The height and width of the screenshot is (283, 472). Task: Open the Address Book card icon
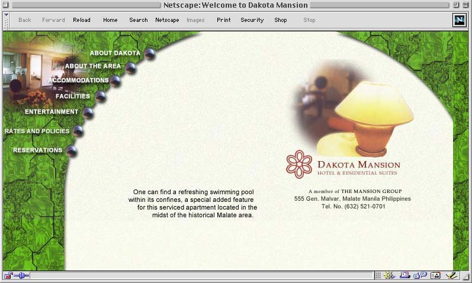click(x=435, y=275)
